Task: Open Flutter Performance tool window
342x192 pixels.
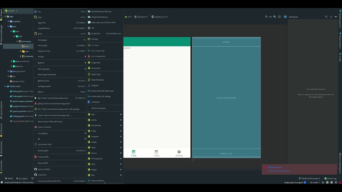Action: pos(309,178)
